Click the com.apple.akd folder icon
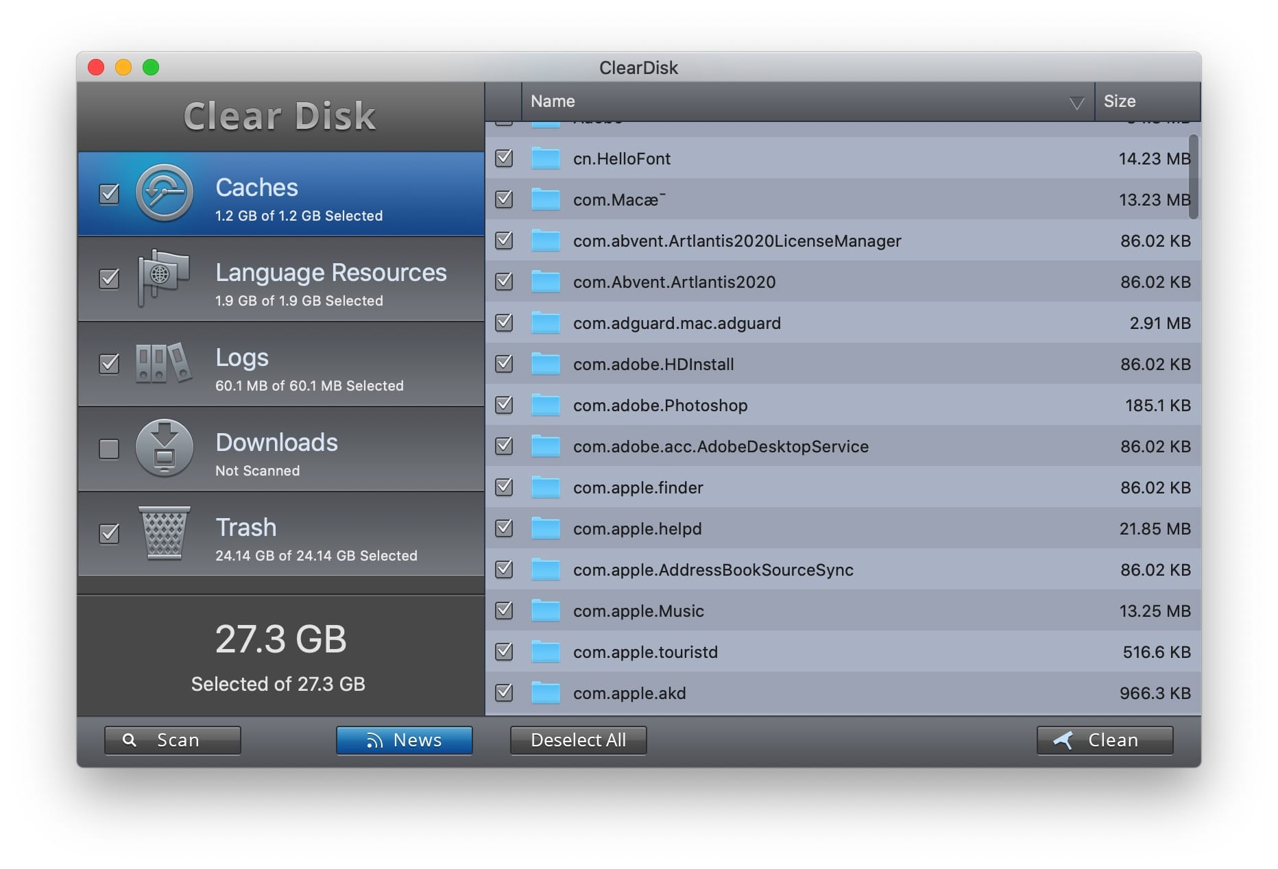This screenshot has height=869, width=1278. [x=546, y=693]
